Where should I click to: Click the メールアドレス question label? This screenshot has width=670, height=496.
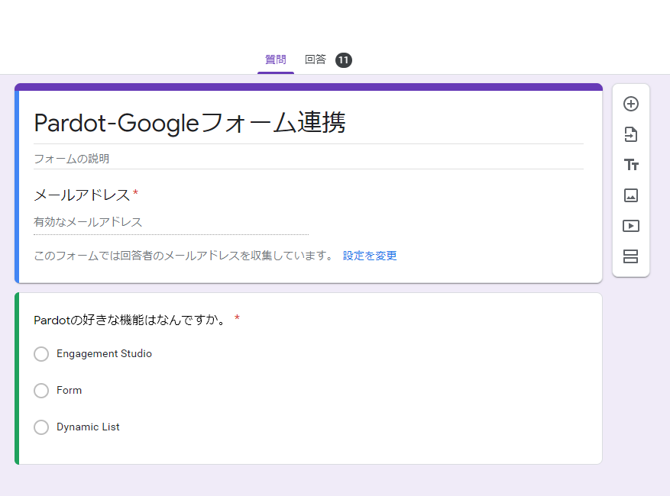pyautogui.click(x=82, y=195)
